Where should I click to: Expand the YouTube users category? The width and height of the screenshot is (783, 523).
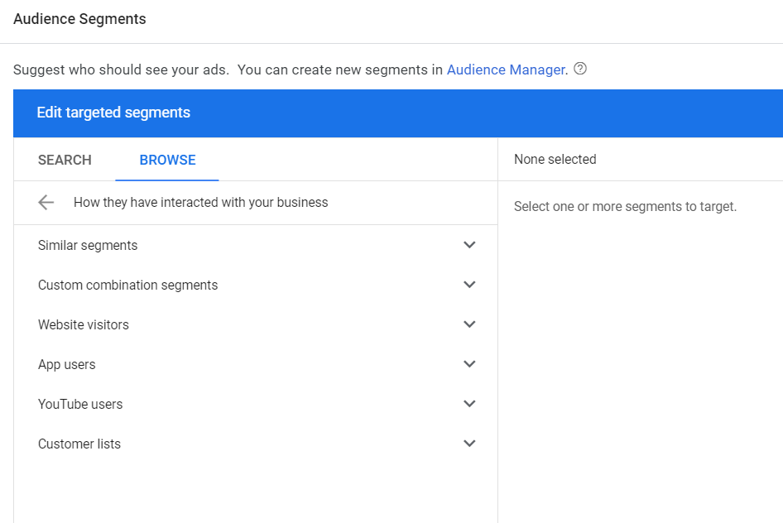tap(469, 404)
